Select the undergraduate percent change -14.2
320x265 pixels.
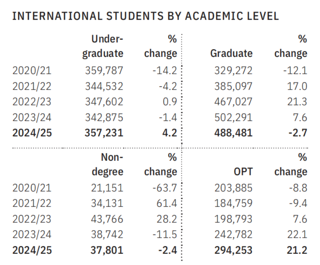coord(164,70)
